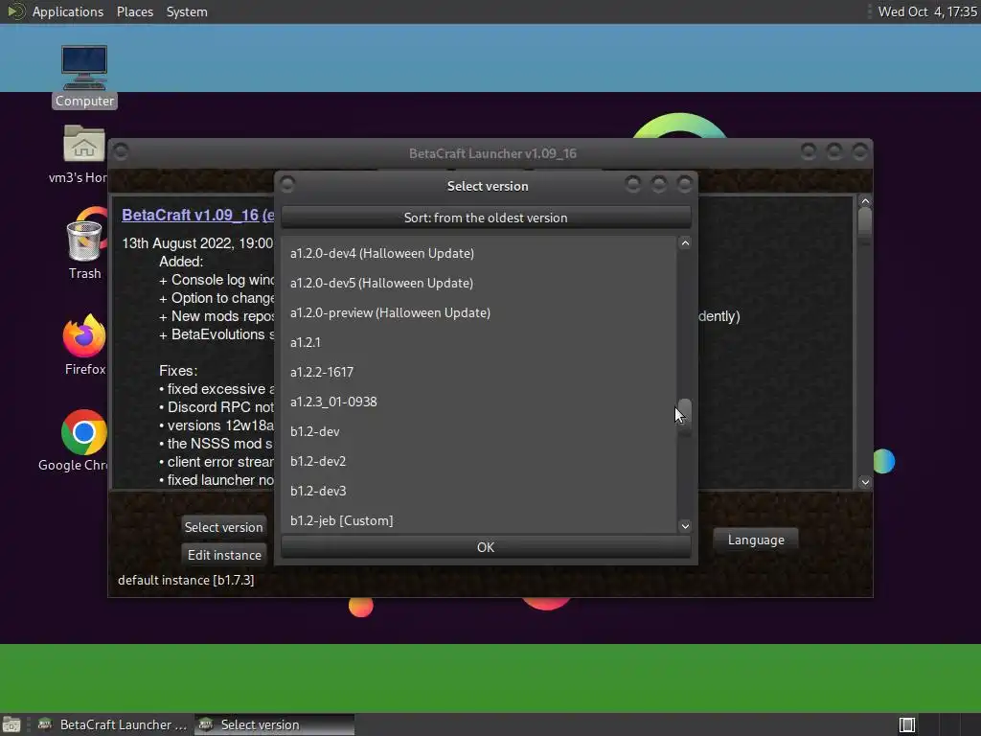Click the Edit instance button
981x736 pixels.
point(224,555)
